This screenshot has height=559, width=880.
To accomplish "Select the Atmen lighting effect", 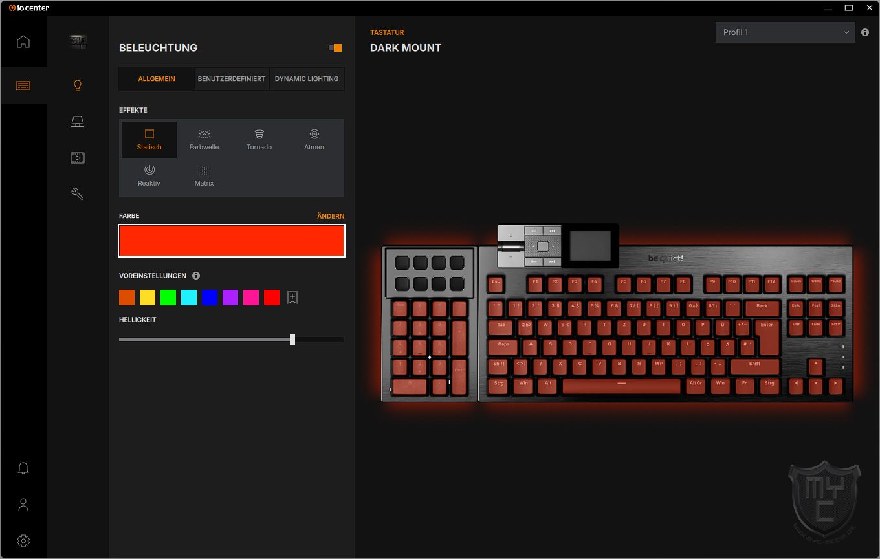I will 314,140.
